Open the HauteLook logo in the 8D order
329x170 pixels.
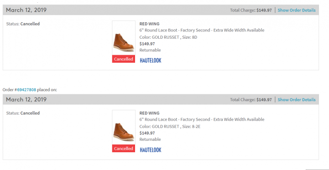151,60
